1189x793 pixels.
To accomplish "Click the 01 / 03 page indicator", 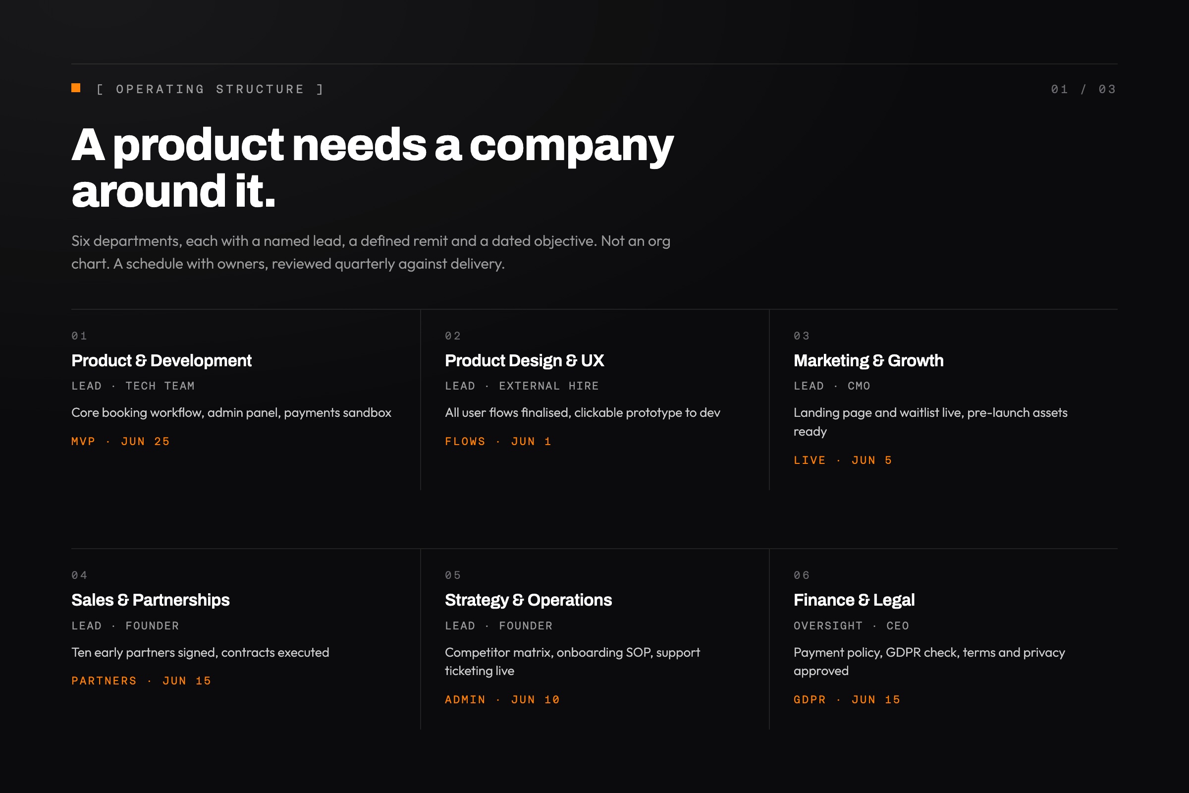I will tap(1084, 90).
